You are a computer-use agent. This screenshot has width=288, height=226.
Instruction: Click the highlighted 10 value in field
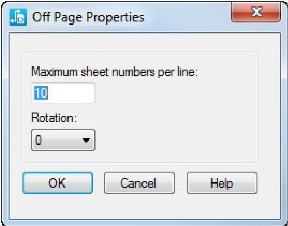tap(40, 93)
